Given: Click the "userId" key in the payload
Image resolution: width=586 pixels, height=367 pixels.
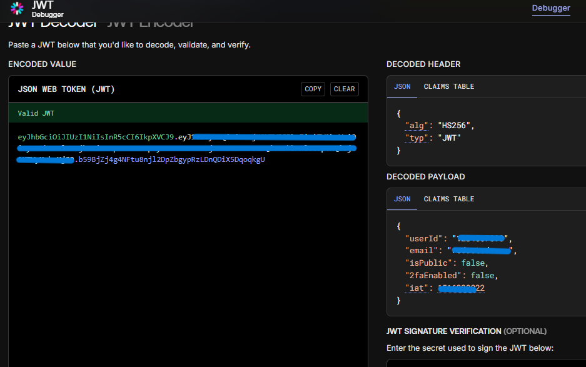Looking at the screenshot, I should (x=424, y=238).
